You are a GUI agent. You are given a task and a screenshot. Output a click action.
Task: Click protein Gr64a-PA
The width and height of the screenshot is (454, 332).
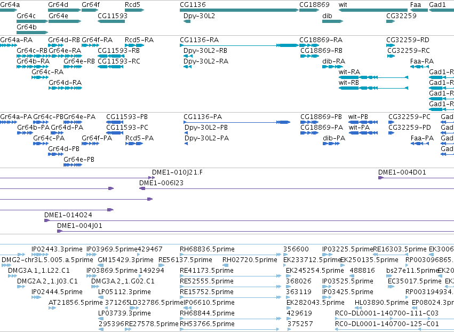(16, 117)
